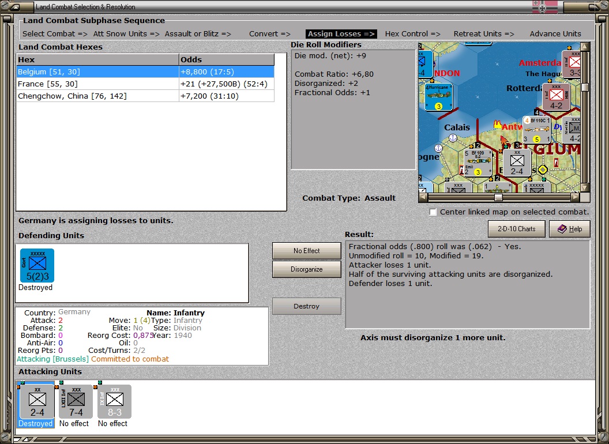609x444 pixels.
Task: Click the map horizontal scrollbar thumb
Action: click(x=499, y=197)
